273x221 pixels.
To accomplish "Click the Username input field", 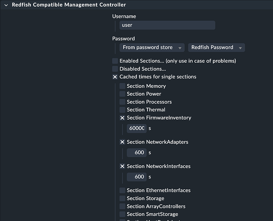I will click(x=167, y=25).
